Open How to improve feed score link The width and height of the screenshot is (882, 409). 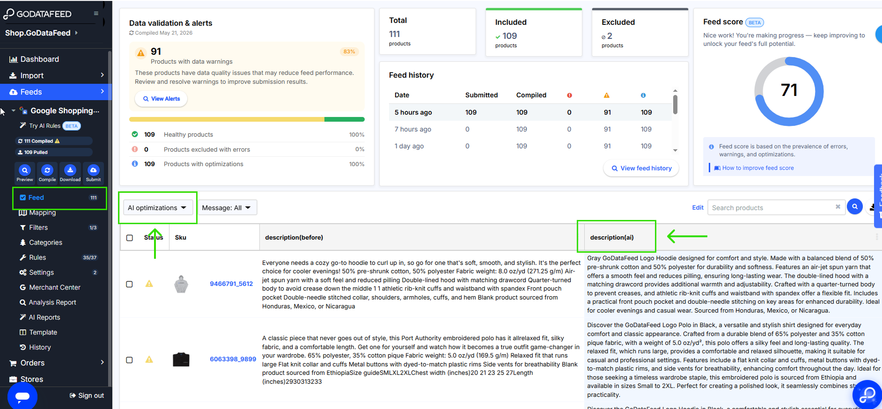coord(757,168)
